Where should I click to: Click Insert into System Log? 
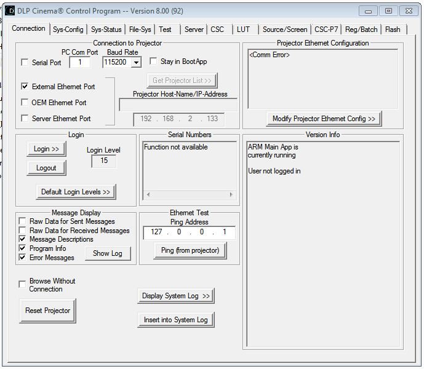pyautogui.click(x=176, y=320)
